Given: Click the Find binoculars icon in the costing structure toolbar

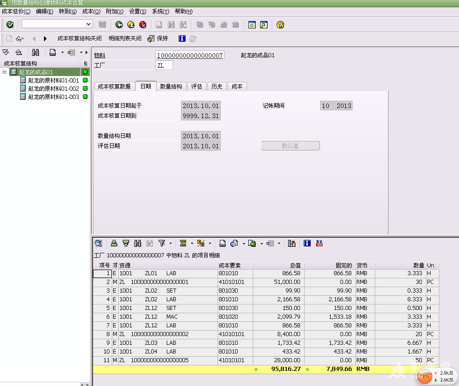Looking at the screenshot, I should coord(35,52).
